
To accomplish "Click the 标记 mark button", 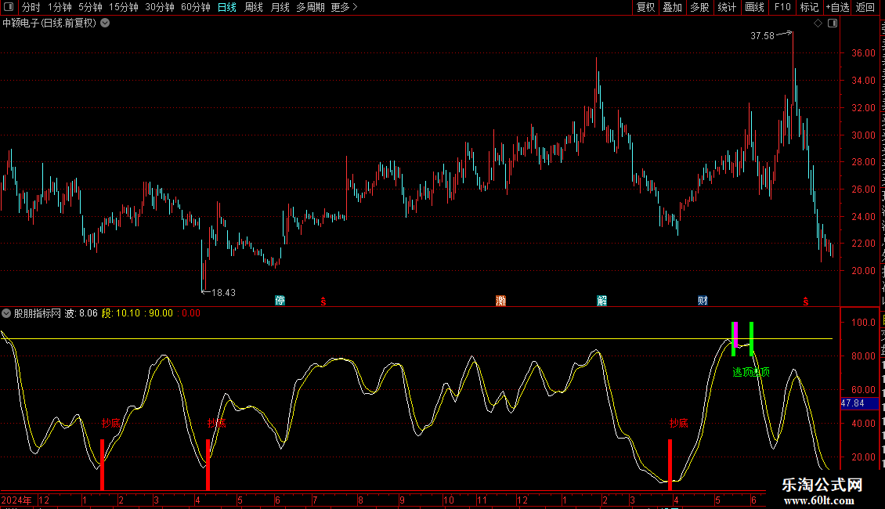I will coord(809,7).
